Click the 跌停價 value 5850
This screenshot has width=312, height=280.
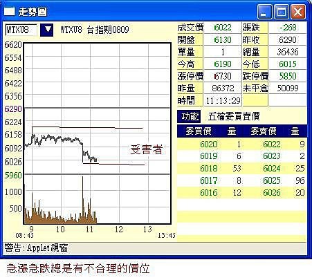[x=288, y=76]
